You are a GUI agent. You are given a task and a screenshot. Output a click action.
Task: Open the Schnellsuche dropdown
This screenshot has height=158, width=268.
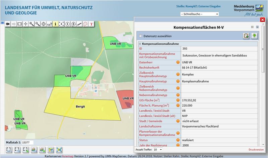(x=199, y=14)
